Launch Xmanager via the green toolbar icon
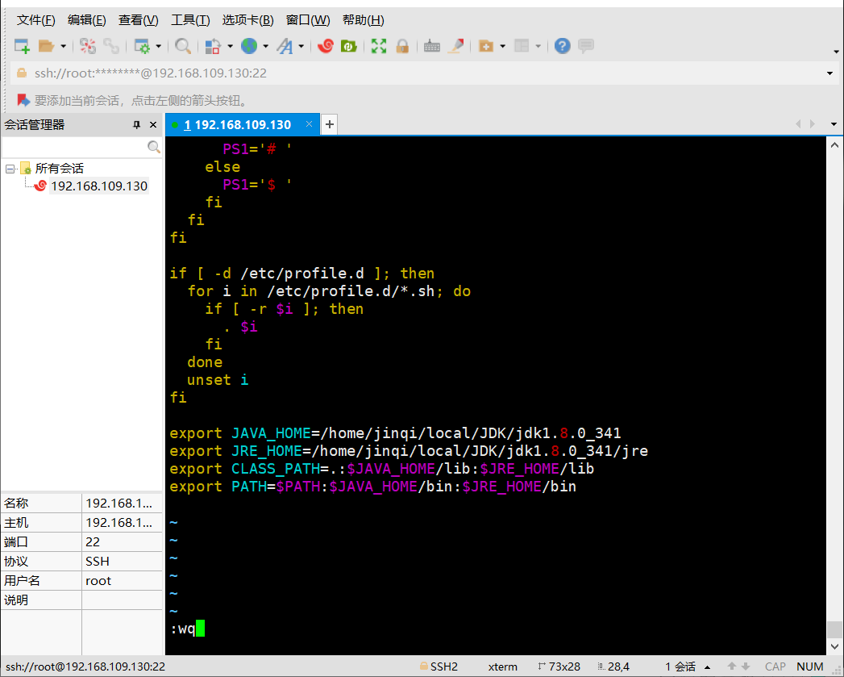The width and height of the screenshot is (844, 677). click(349, 46)
